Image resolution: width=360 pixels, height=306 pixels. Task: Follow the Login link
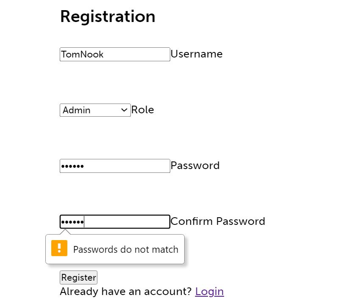pos(209,291)
